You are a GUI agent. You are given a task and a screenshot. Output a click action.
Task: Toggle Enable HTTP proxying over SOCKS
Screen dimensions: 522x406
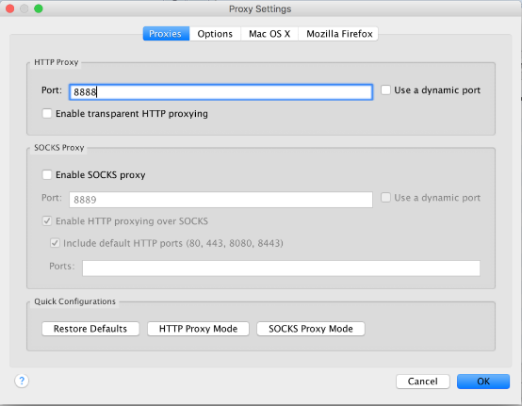(47, 221)
